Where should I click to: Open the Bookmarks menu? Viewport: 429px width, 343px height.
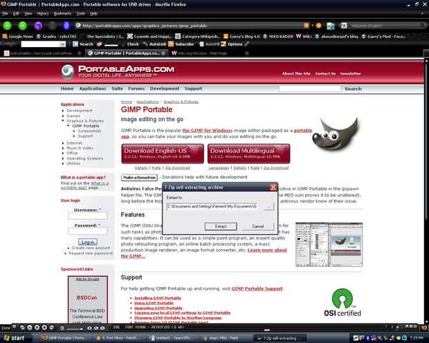[x=62, y=14]
